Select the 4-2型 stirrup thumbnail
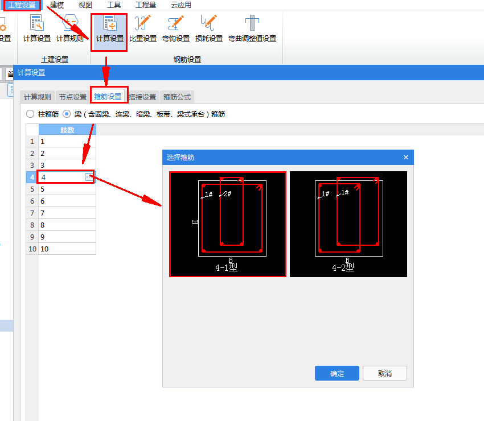The image size is (484, 421). 348,224
